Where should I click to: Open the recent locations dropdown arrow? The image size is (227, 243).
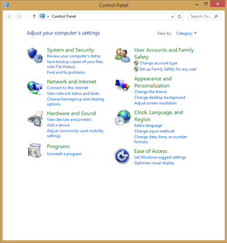(27, 16)
